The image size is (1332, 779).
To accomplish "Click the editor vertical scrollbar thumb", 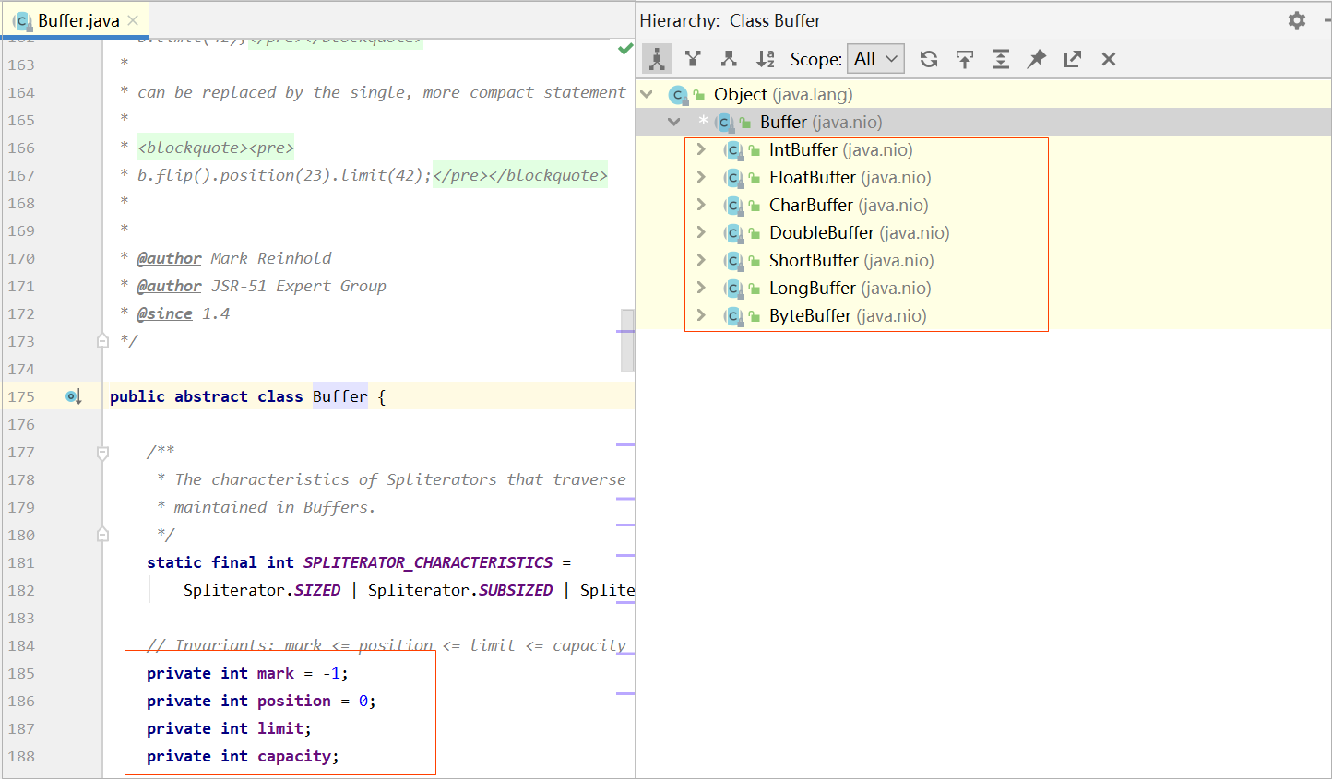I will tap(627, 340).
